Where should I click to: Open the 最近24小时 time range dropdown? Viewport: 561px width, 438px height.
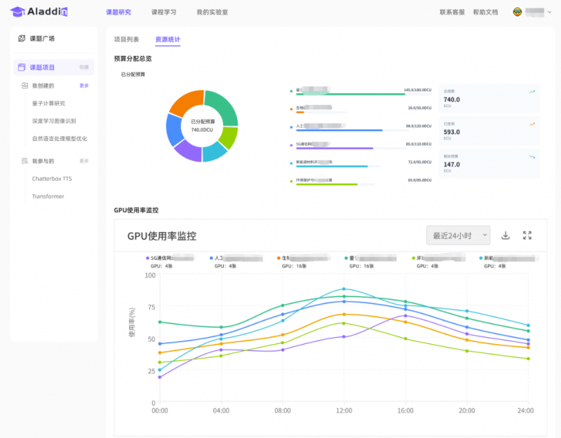pos(458,235)
